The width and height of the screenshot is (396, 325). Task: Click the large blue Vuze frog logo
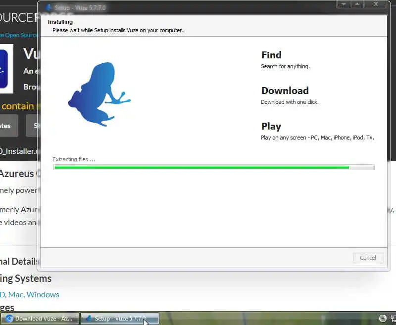click(99, 94)
